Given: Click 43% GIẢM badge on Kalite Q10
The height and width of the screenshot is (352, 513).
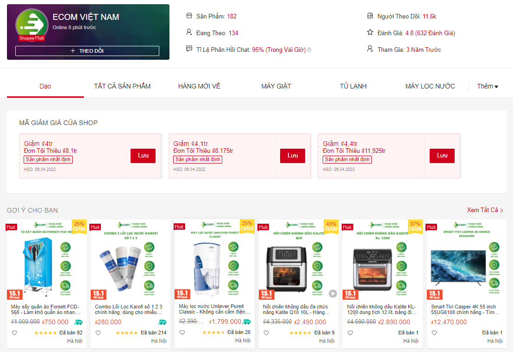Looking at the screenshot, I should [x=331, y=226].
